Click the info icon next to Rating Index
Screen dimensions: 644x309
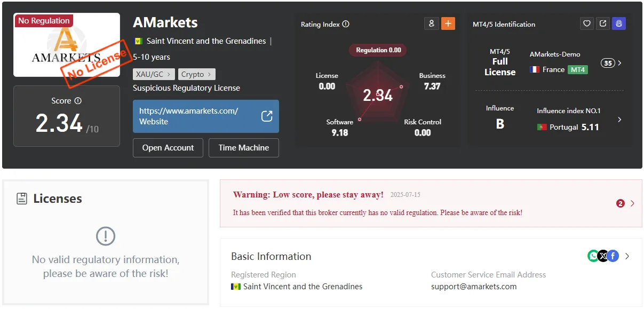click(346, 24)
